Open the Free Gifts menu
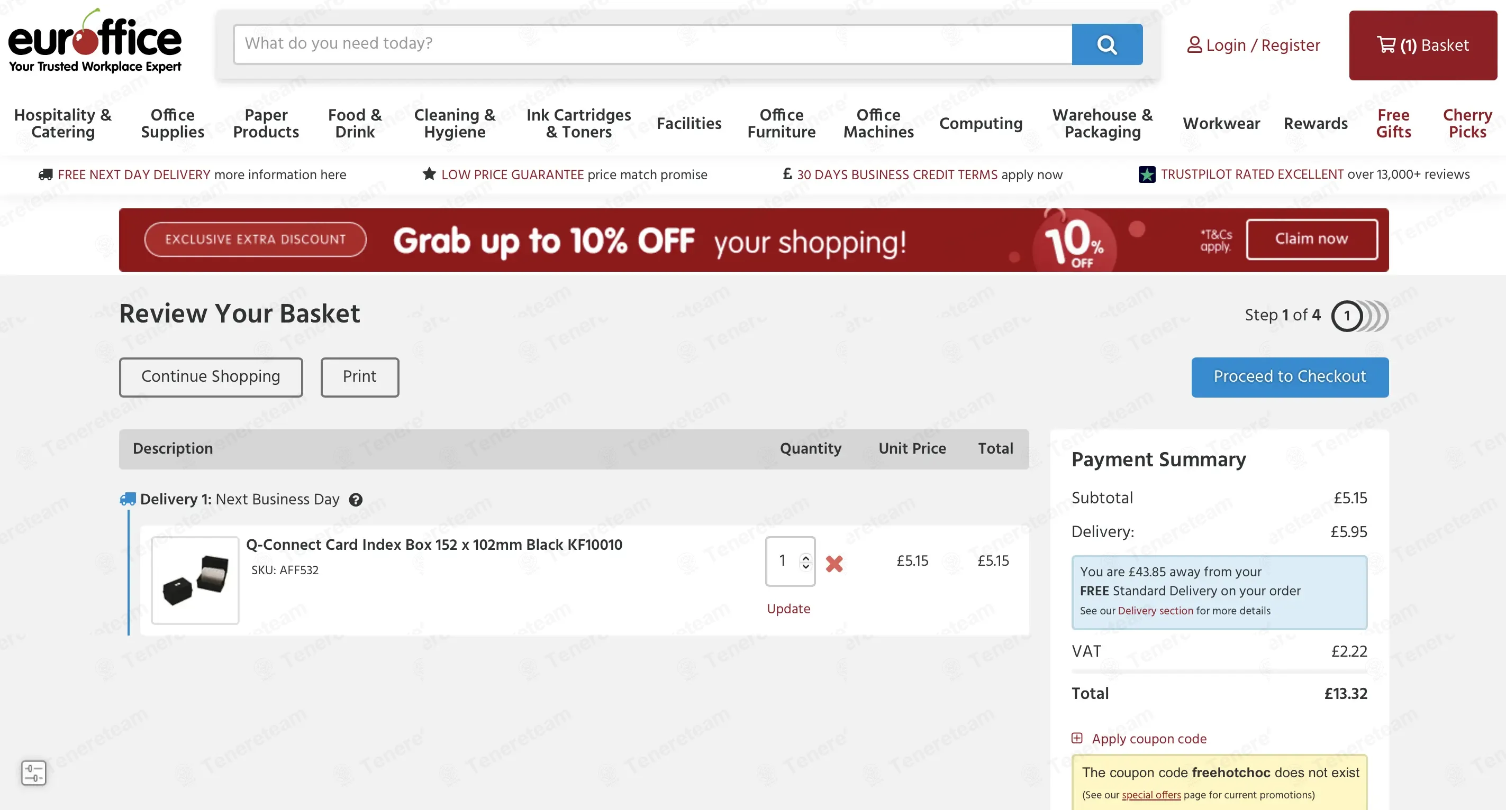The width and height of the screenshot is (1506, 810). [x=1393, y=123]
